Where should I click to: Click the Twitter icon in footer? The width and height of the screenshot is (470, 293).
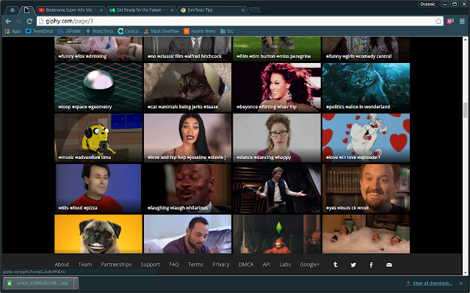(353, 265)
